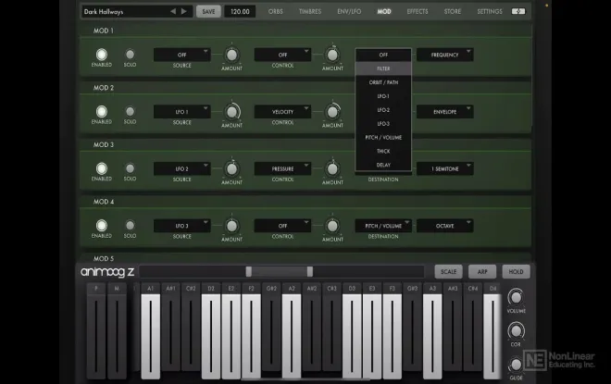Open the 1 Semitone dropdown
This screenshot has height=384, width=611.
445,169
